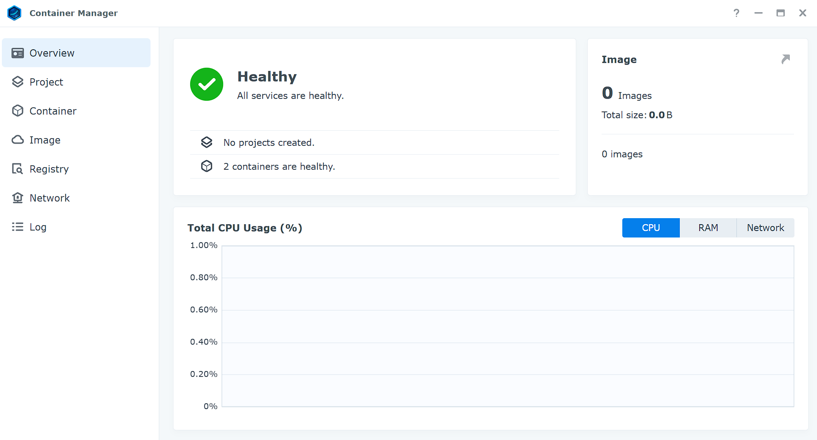The height and width of the screenshot is (440, 817).
Task: Click the project stack icon beside 'No projects created'
Action: coord(207,142)
